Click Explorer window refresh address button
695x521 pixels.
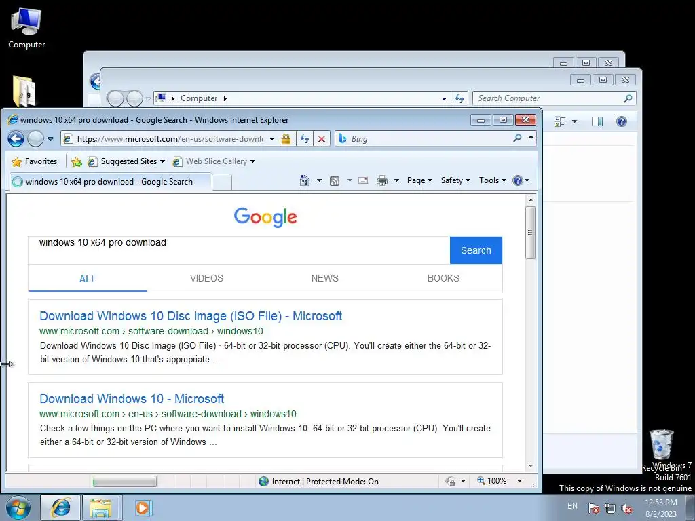tap(459, 99)
